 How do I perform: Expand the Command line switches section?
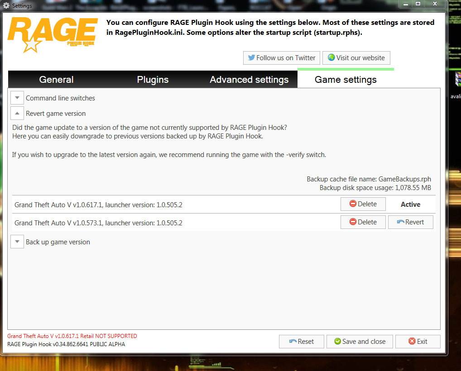coord(17,98)
